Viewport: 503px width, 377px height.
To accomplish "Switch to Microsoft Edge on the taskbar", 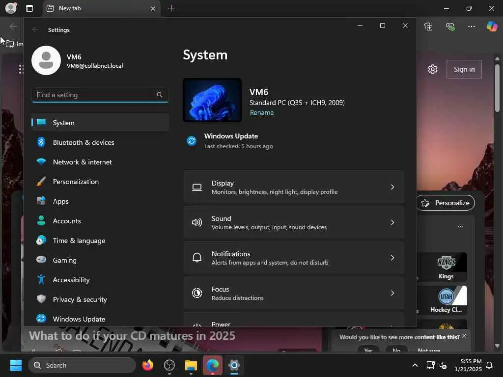I will (x=212, y=365).
